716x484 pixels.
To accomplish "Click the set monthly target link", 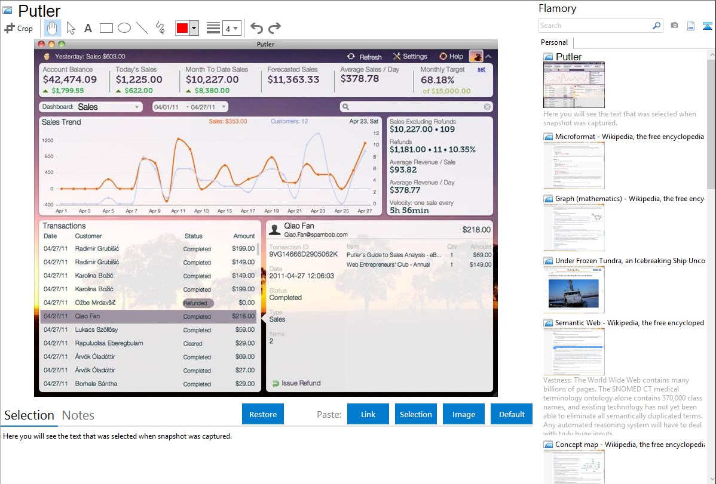I will (x=481, y=69).
